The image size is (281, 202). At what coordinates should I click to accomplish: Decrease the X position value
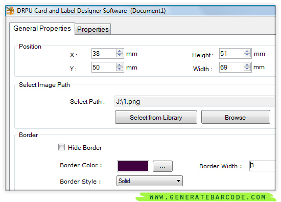coord(120,55)
